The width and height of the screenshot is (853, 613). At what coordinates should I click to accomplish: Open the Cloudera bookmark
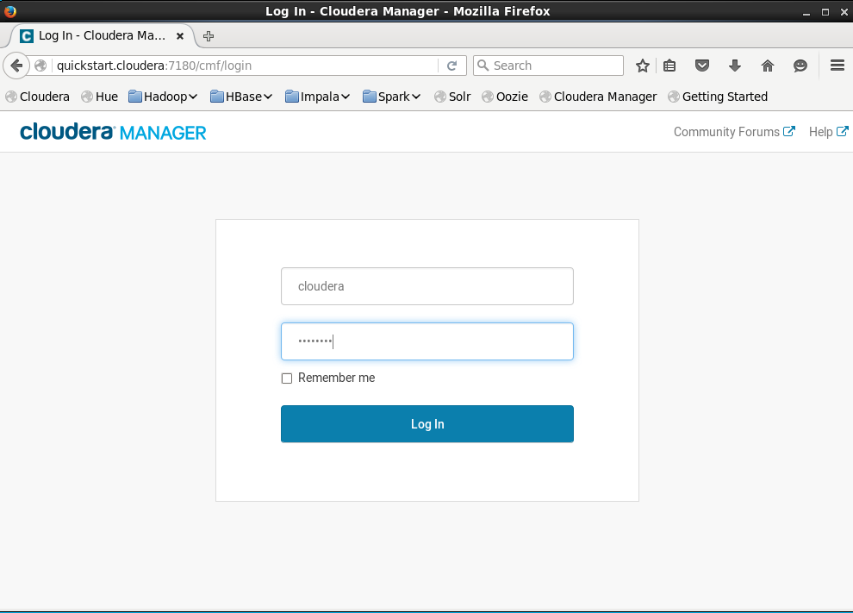click(38, 97)
